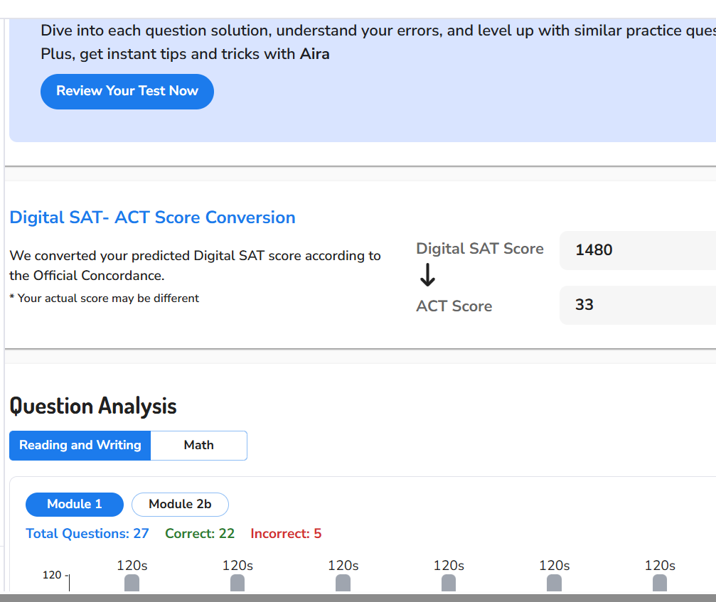Select the Reading and Writing tab
This screenshot has height=602, width=716.
click(80, 445)
